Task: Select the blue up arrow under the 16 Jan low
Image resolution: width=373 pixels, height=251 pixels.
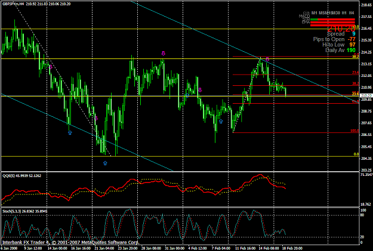Action: [x=70, y=132]
